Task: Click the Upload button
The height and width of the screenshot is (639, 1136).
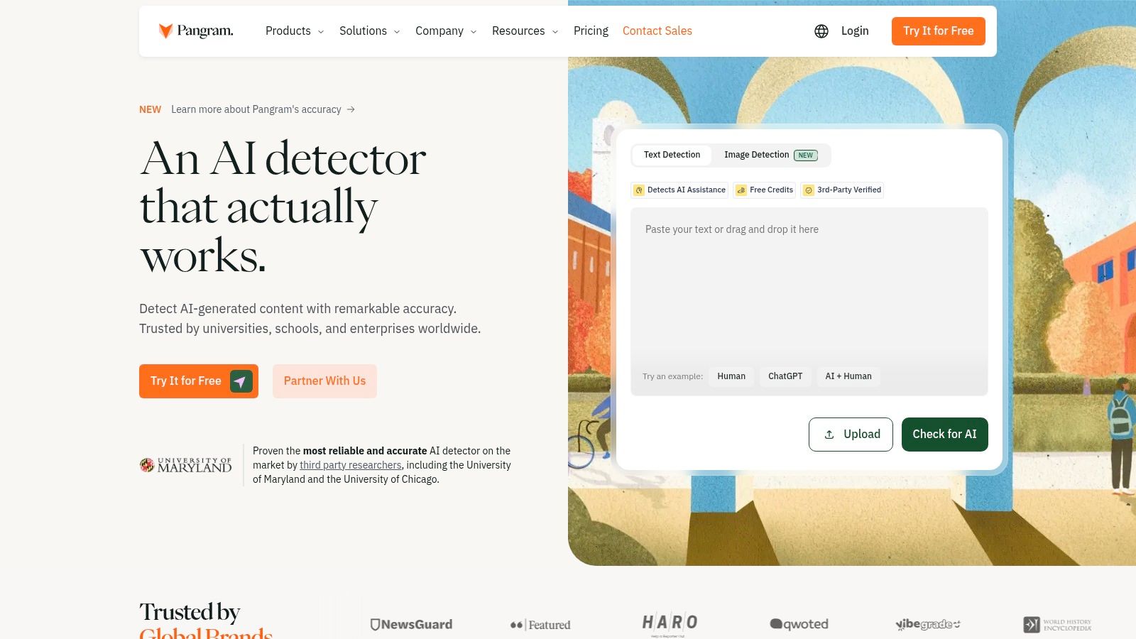Action: (x=851, y=435)
